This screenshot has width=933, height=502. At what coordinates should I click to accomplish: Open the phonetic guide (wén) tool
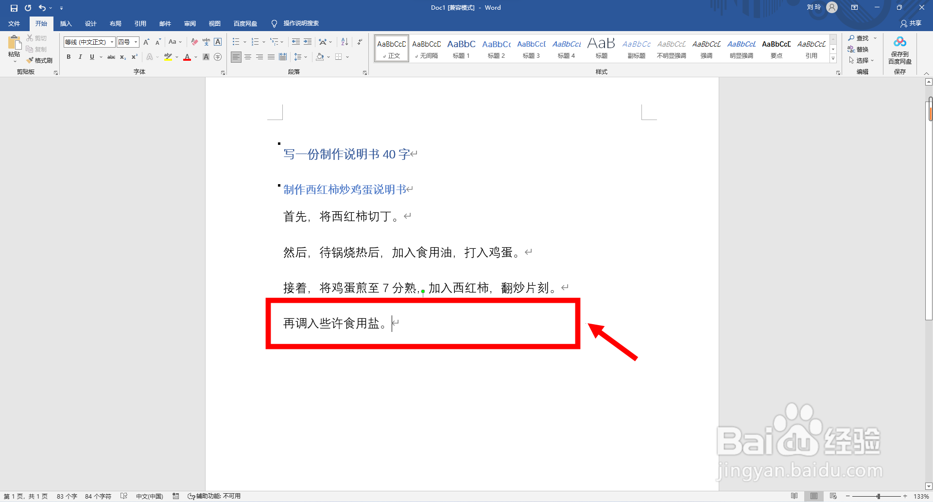click(x=206, y=42)
